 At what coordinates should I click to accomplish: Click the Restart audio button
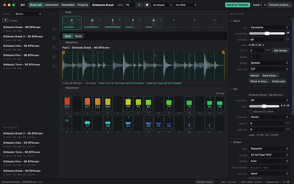point(205,182)
